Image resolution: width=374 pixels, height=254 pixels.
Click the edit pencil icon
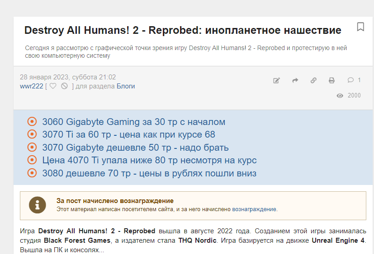click(276, 80)
